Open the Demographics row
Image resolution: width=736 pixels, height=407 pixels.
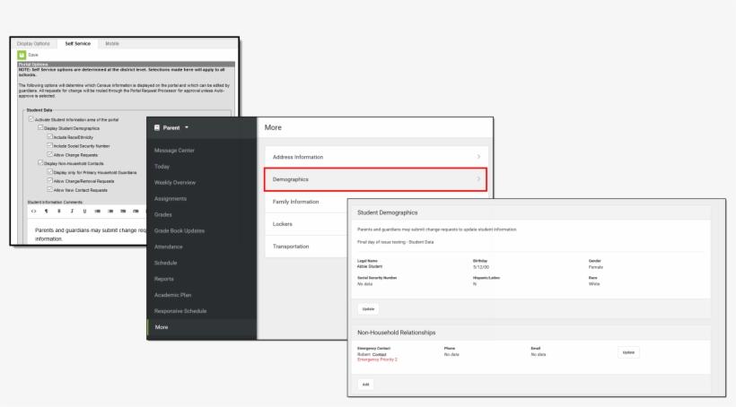coord(375,179)
